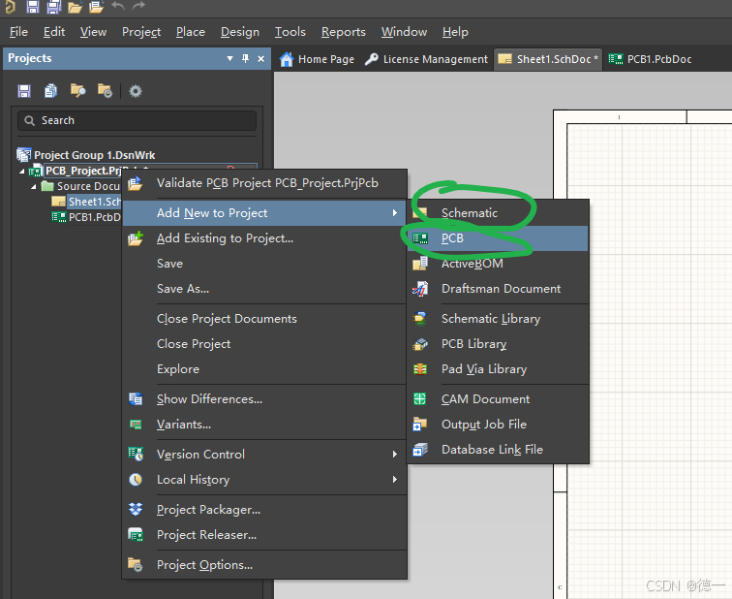
Task: Open the Place menu
Action: [x=191, y=32]
